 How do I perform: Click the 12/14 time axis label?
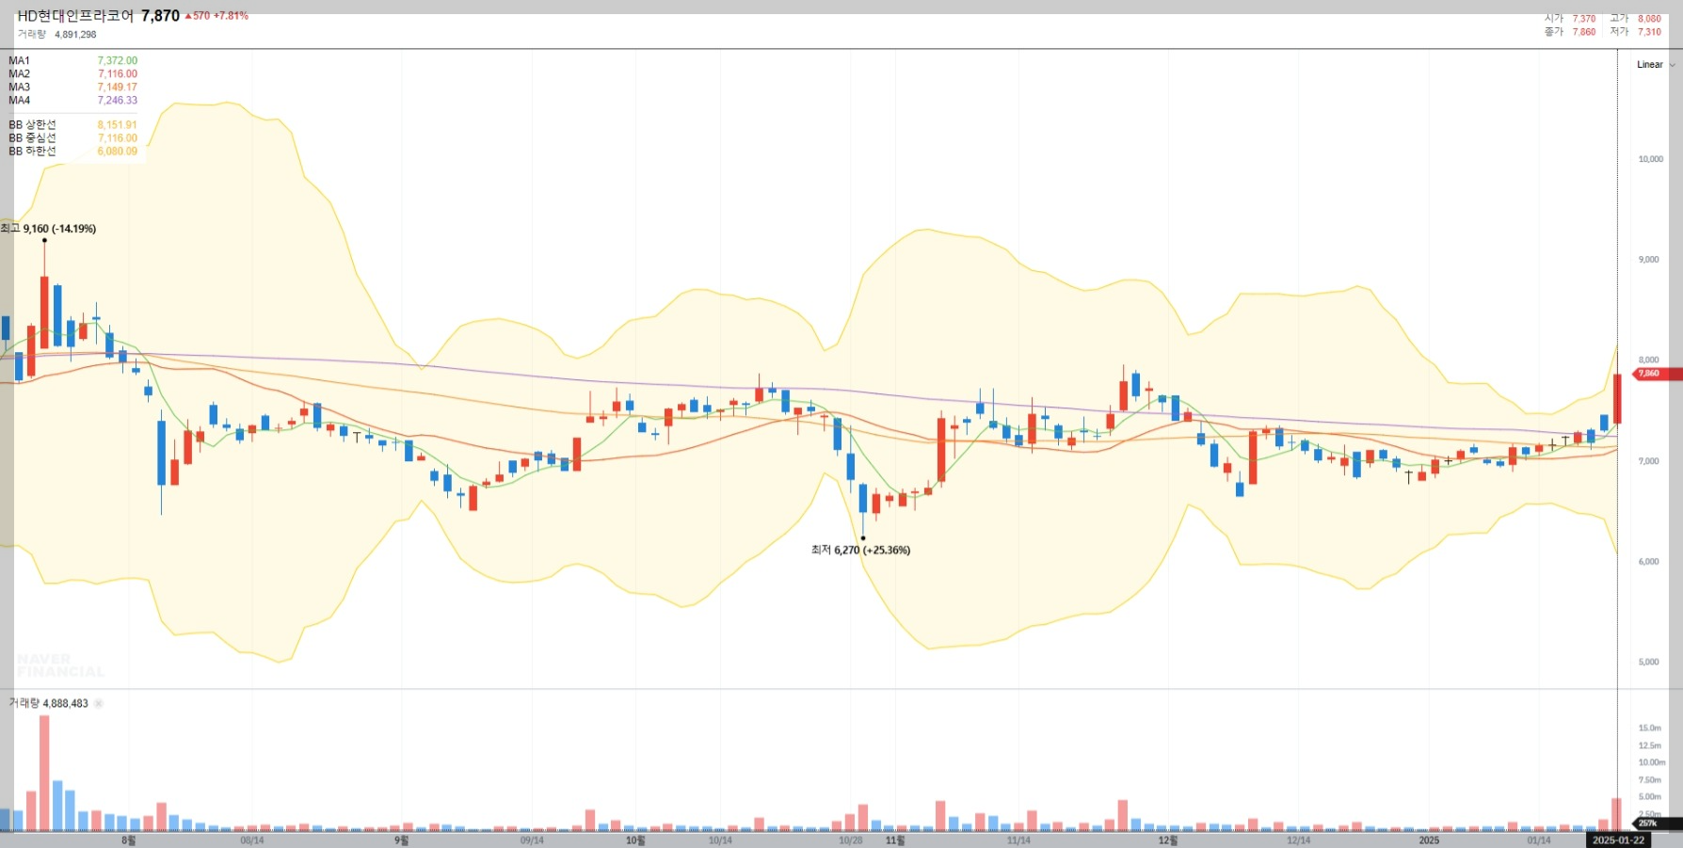[x=1298, y=840]
